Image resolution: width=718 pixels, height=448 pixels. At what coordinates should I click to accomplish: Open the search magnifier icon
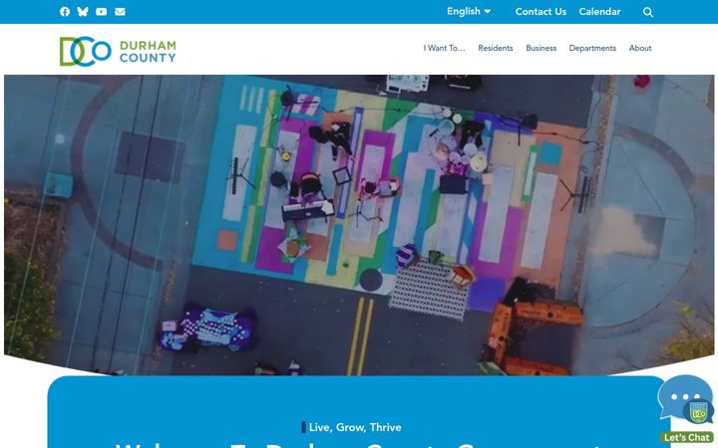[x=648, y=12]
